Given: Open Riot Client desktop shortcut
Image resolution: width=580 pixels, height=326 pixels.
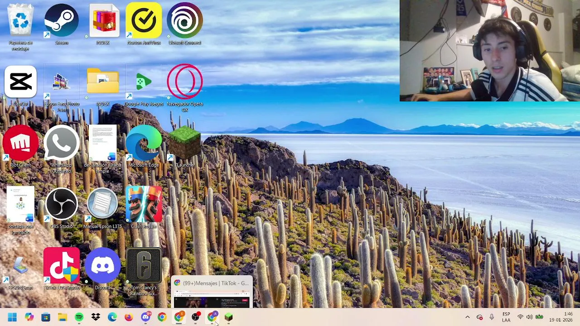Looking at the screenshot, I should (x=20, y=147).
